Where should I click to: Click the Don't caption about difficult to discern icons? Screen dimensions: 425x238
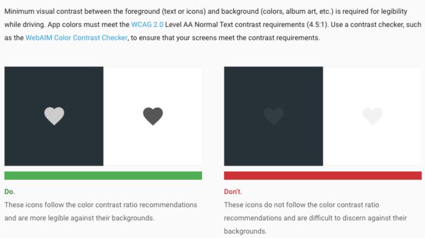click(x=316, y=218)
